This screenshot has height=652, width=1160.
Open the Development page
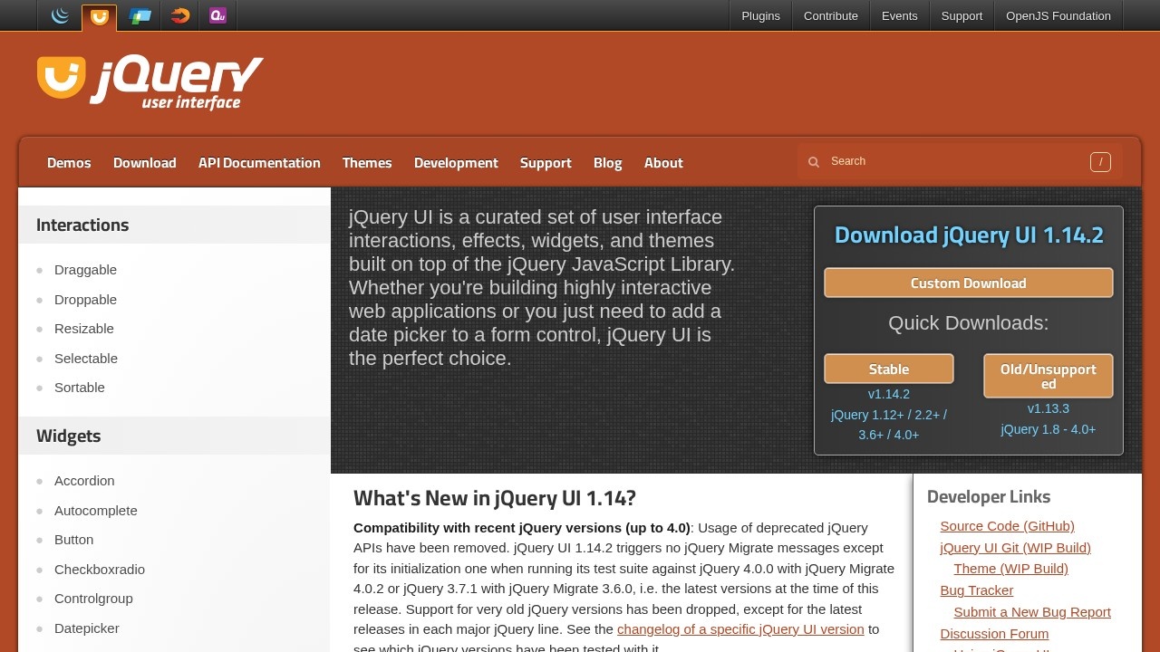456,162
